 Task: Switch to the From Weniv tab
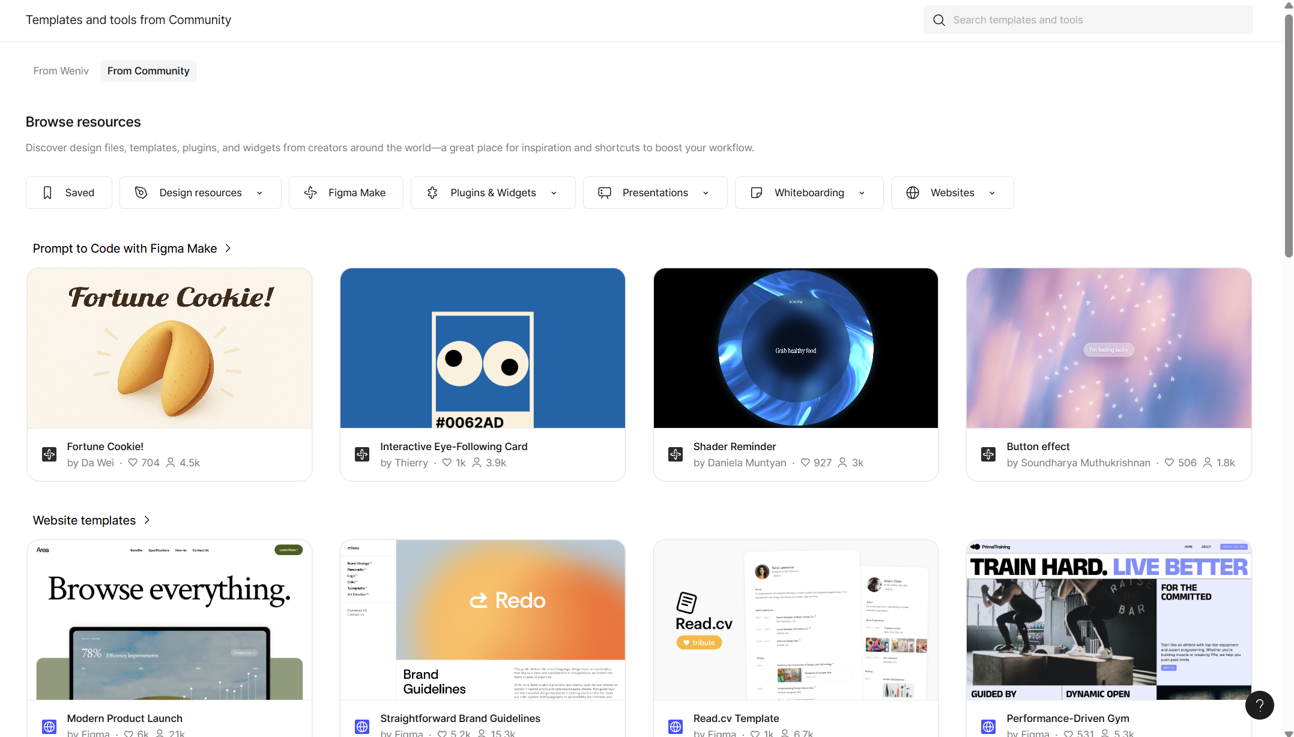[x=61, y=71]
